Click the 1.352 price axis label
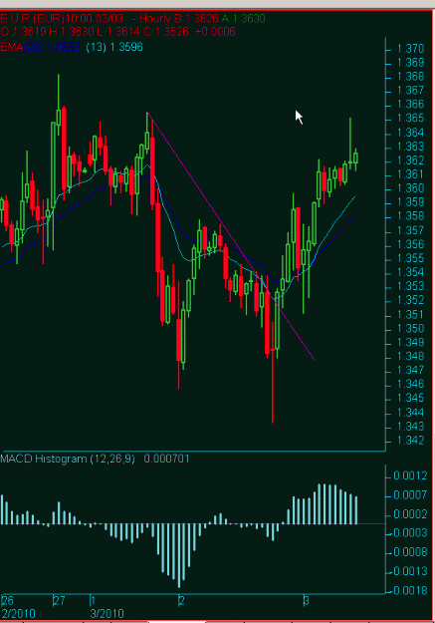This screenshot has width=435, height=623. (411, 300)
